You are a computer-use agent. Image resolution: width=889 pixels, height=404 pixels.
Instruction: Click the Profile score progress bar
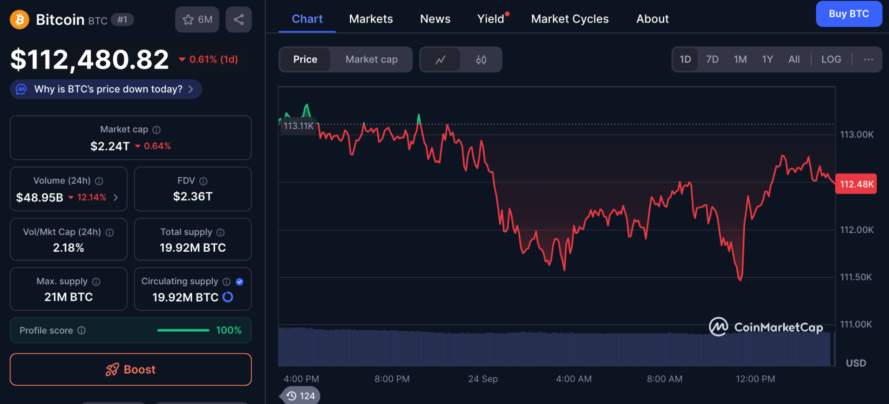click(x=183, y=330)
